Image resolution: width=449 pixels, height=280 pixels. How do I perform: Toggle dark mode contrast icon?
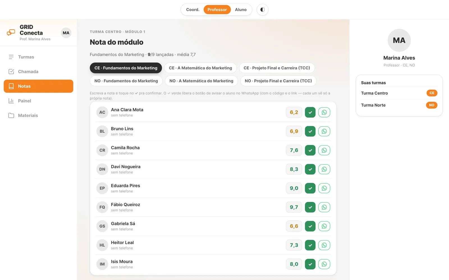point(262,10)
